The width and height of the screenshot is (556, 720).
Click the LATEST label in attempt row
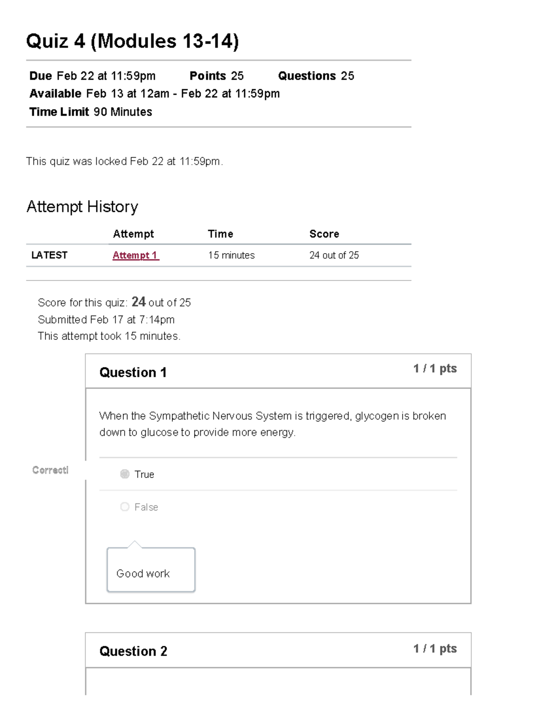tap(49, 255)
